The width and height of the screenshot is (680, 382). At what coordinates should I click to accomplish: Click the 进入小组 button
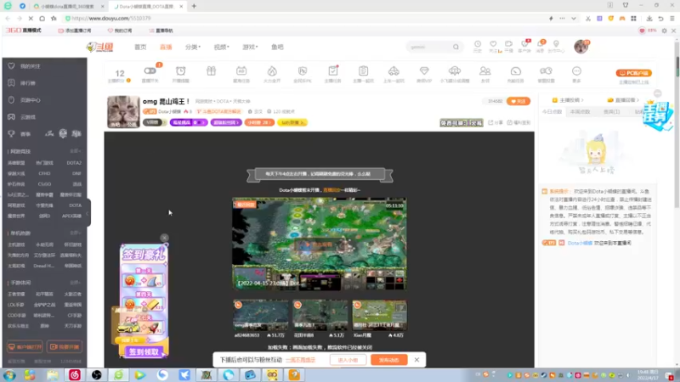[348, 360]
